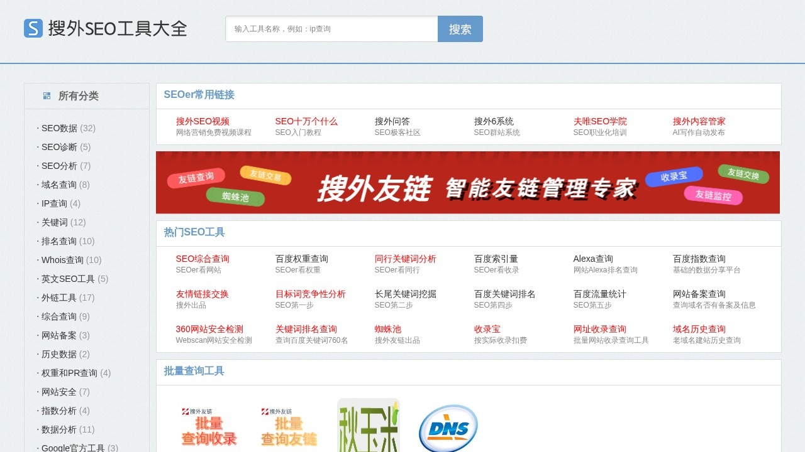This screenshot has height=452, width=805.
Task: Open the 百度流量统计 tool
Action: tap(600, 294)
